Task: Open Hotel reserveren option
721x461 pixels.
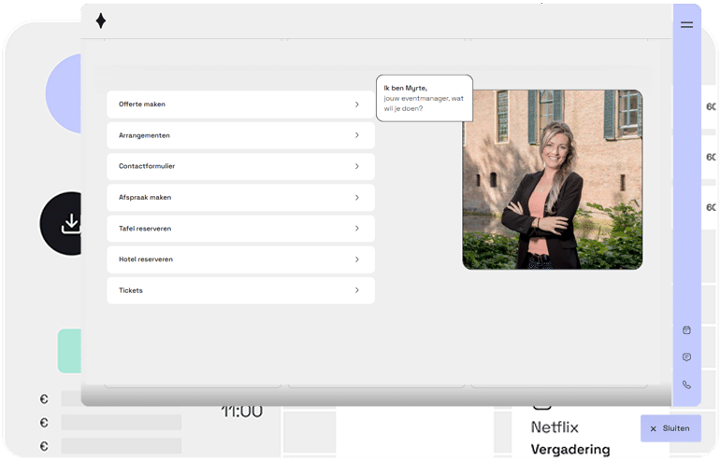Action: click(x=240, y=259)
